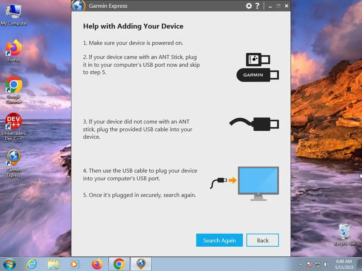Viewport: 362px width, 271px height.
Task: Open the help question mark icon
Action: tap(257, 6)
